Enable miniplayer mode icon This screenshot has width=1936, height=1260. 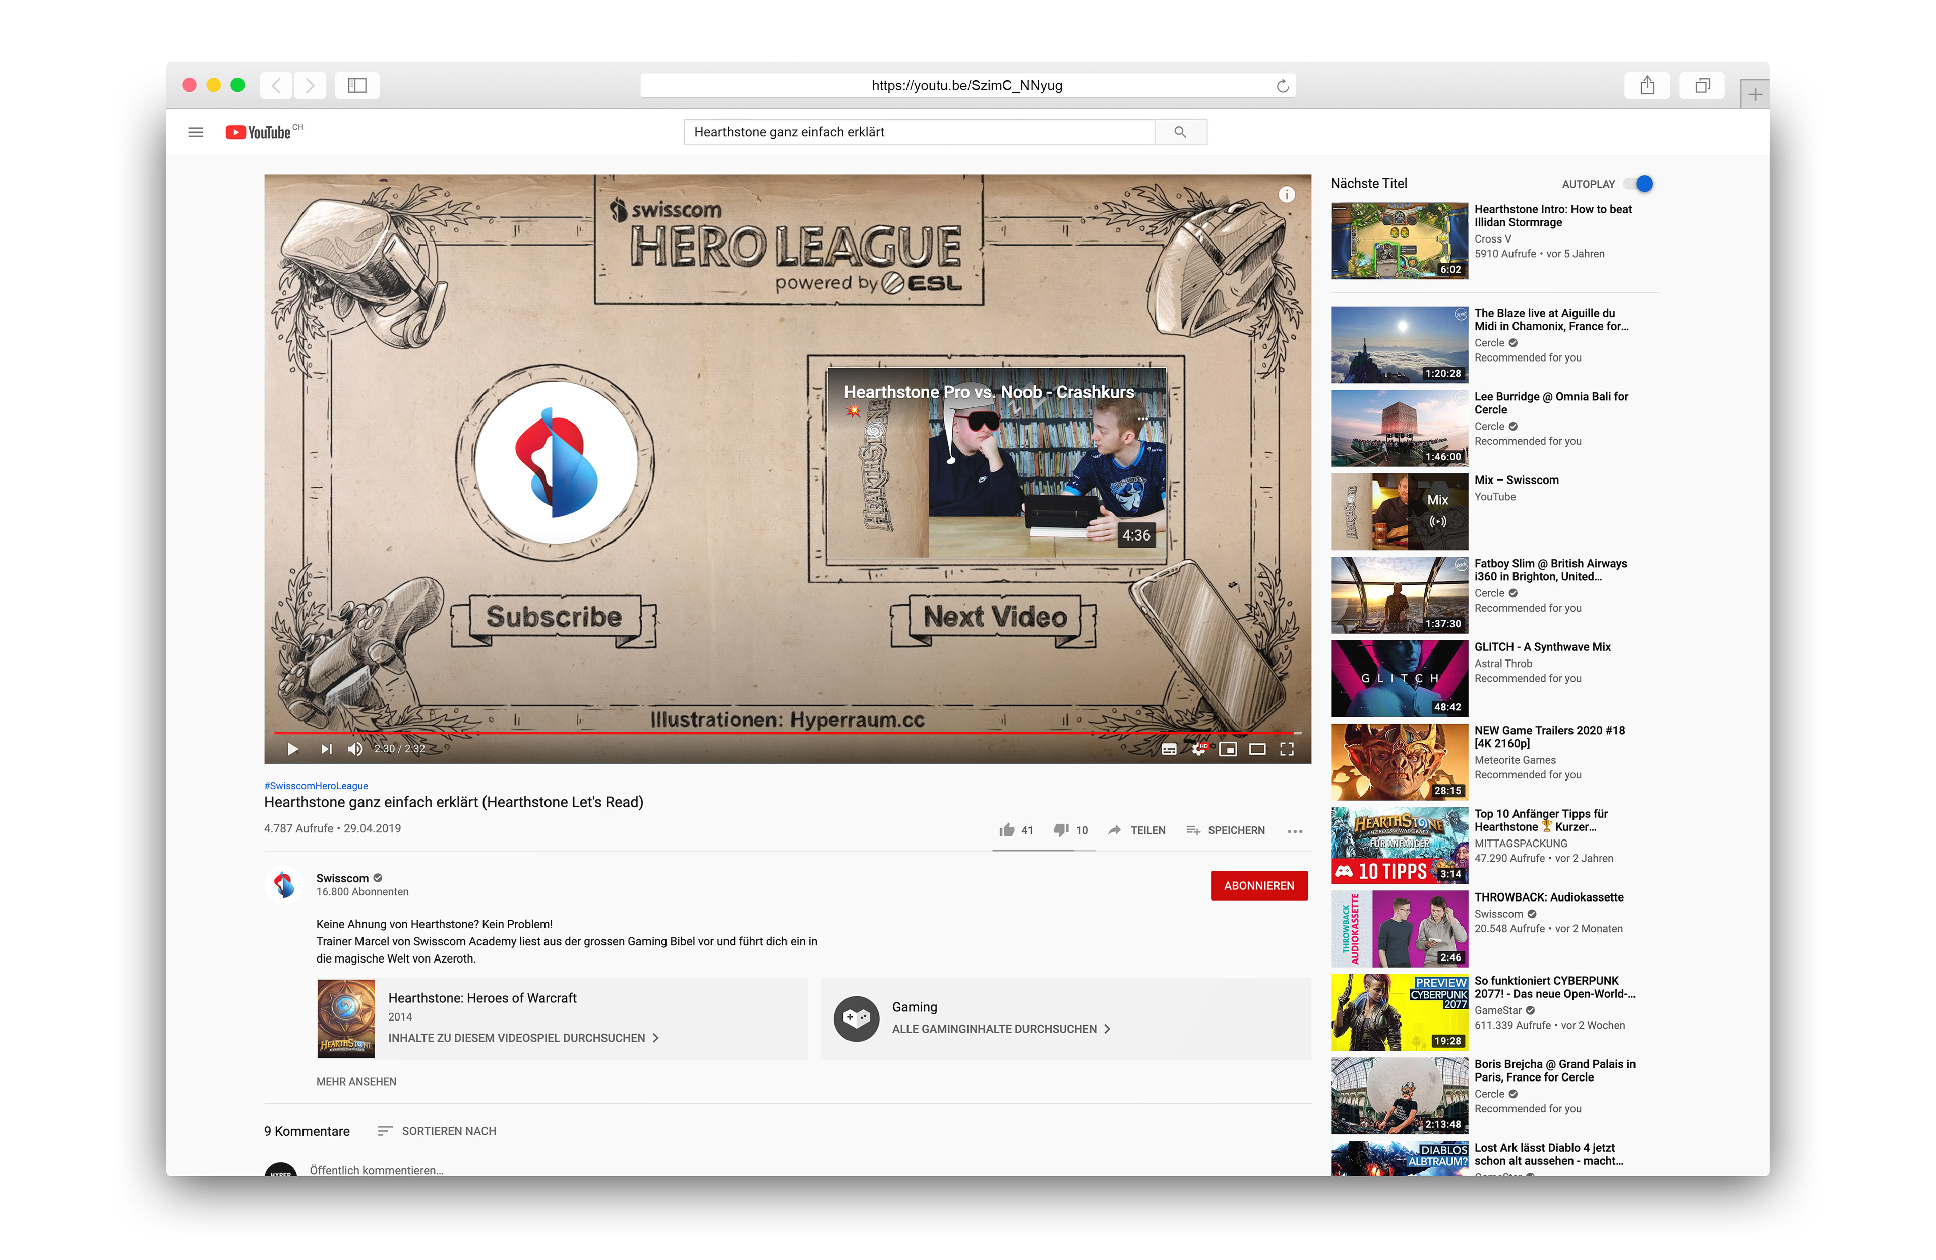click(x=1228, y=748)
